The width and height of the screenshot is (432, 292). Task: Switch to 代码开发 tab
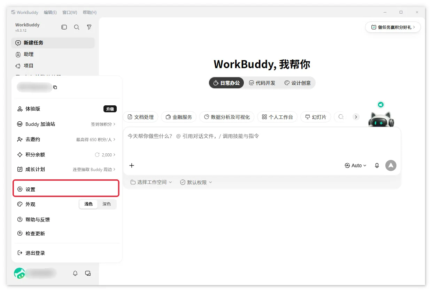click(262, 83)
